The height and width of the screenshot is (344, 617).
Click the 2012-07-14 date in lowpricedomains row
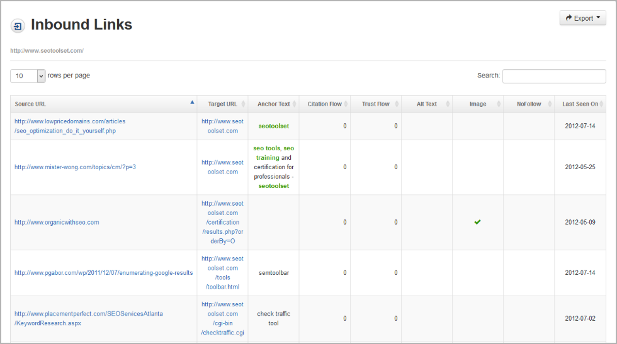tap(580, 126)
